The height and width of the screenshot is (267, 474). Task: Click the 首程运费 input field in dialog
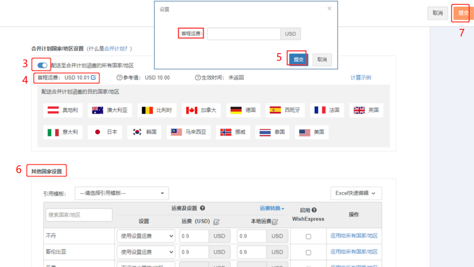[244, 34]
